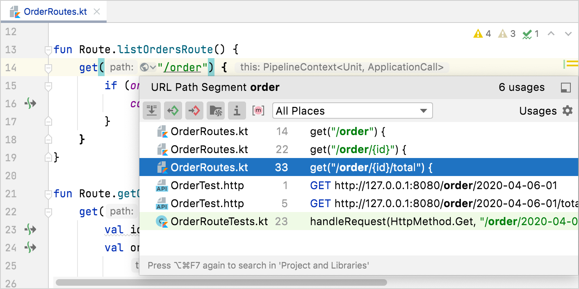The height and width of the screenshot is (289, 579).
Task: Click the globe URL icon before "/order"
Action: (144, 67)
